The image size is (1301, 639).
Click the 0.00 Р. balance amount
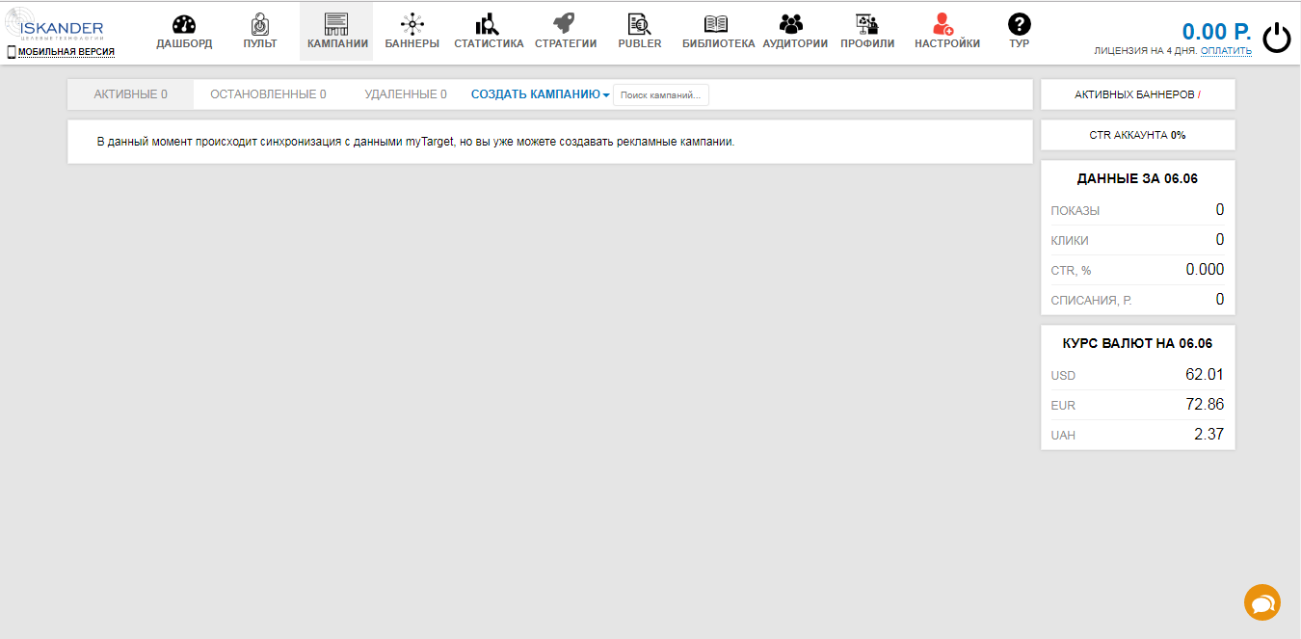(x=1216, y=31)
